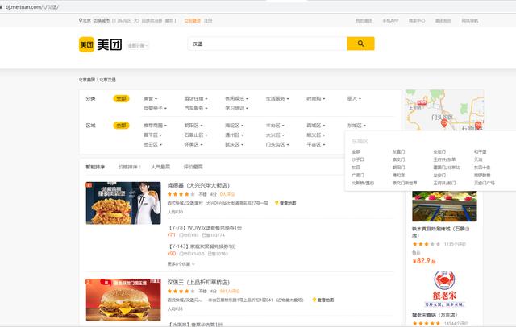Select 全部 pill in 分类 row
Image resolution: width=516 pixels, height=327 pixels.
tap(121, 98)
